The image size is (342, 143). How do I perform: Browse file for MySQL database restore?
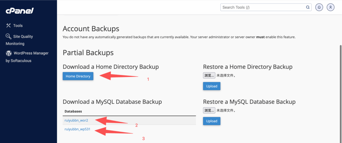(x=209, y=110)
